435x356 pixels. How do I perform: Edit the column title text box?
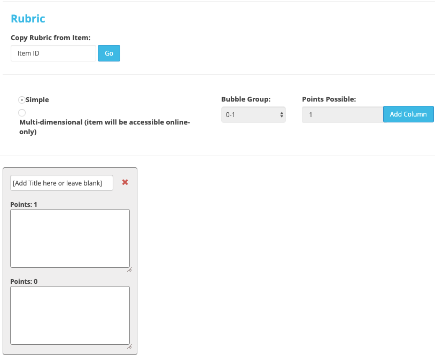(61, 183)
